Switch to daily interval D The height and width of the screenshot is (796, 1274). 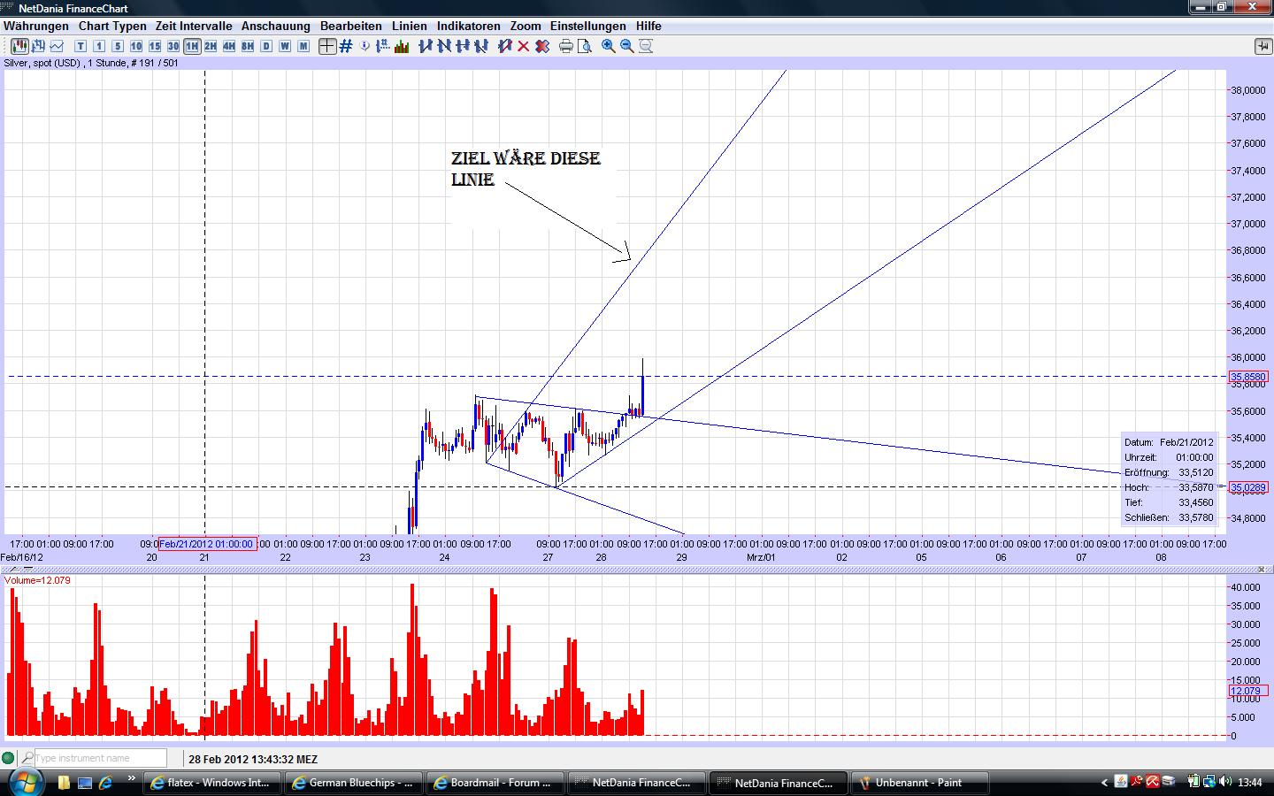point(266,46)
